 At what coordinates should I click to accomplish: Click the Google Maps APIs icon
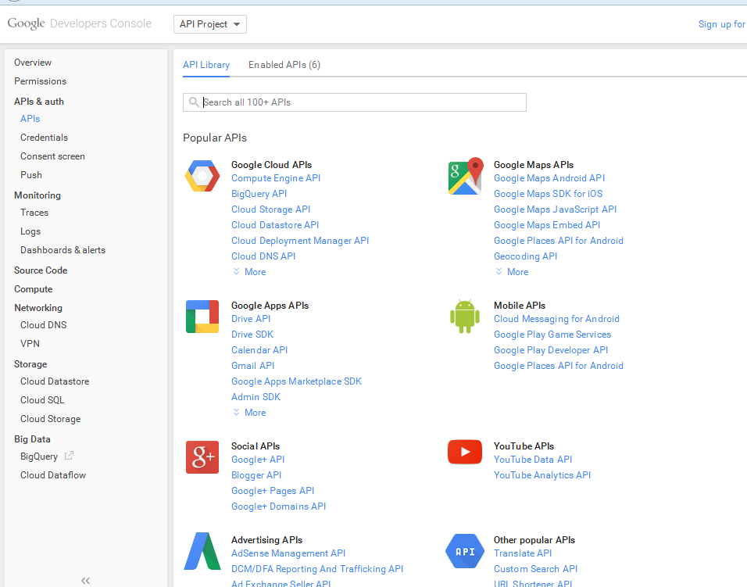click(x=466, y=176)
